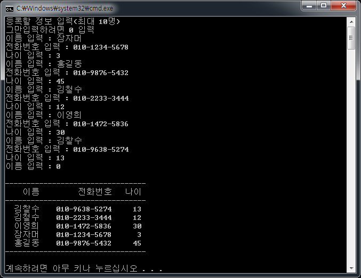The width and height of the screenshot is (361, 278).
Task: Click input phone number 010-9876-5432
Action: coord(101,72)
